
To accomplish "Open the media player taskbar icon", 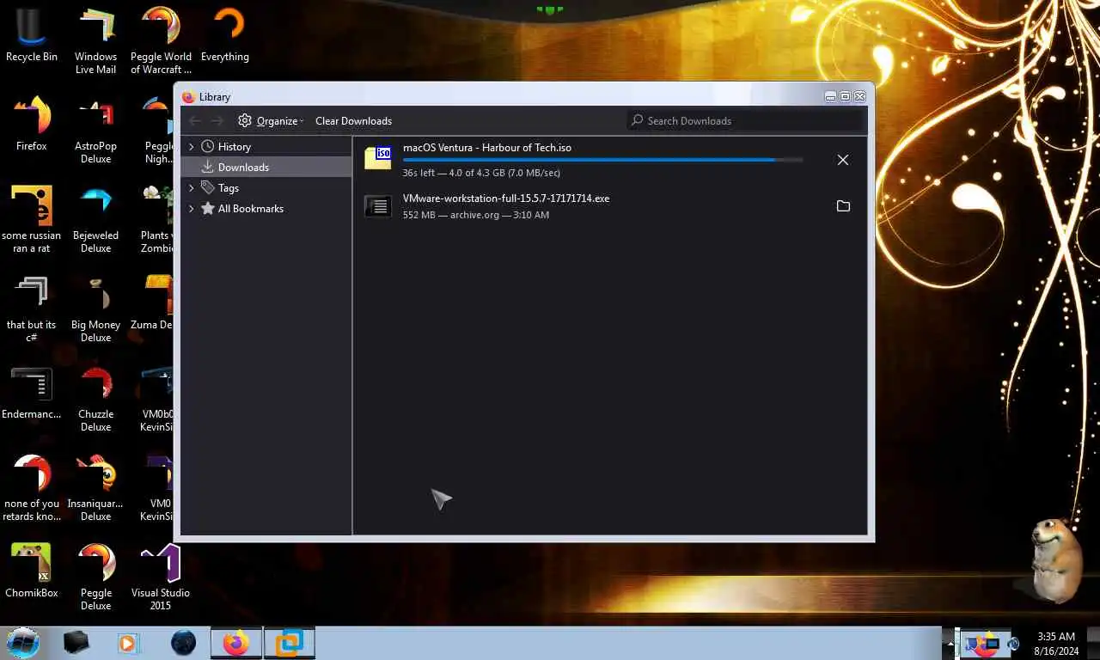I will coord(128,643).
